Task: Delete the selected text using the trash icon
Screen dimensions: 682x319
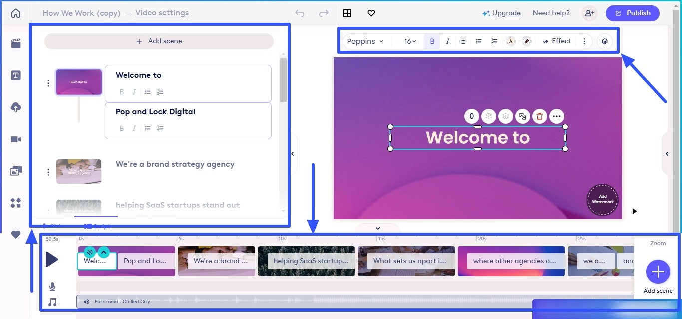Action: [x=539, y=116]
